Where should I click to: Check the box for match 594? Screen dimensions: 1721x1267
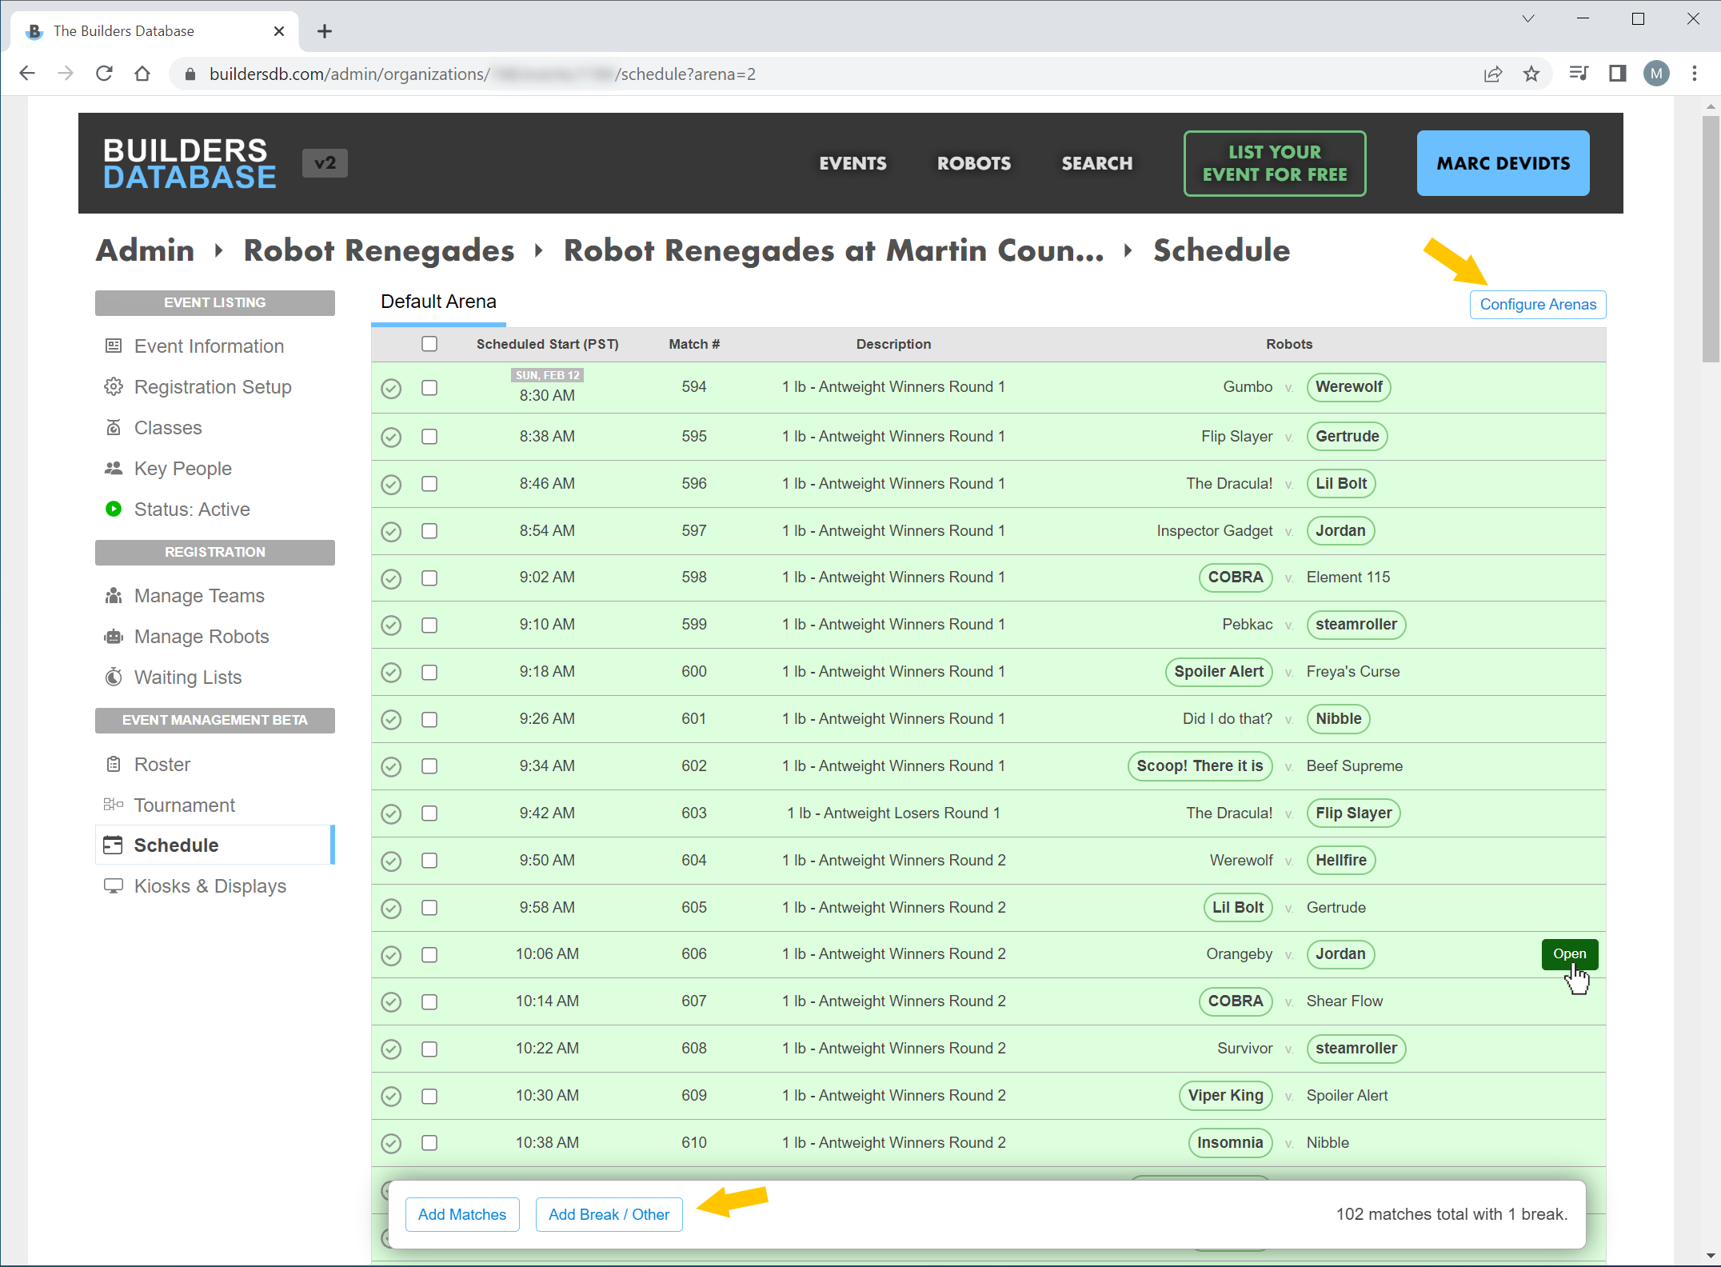429,388
